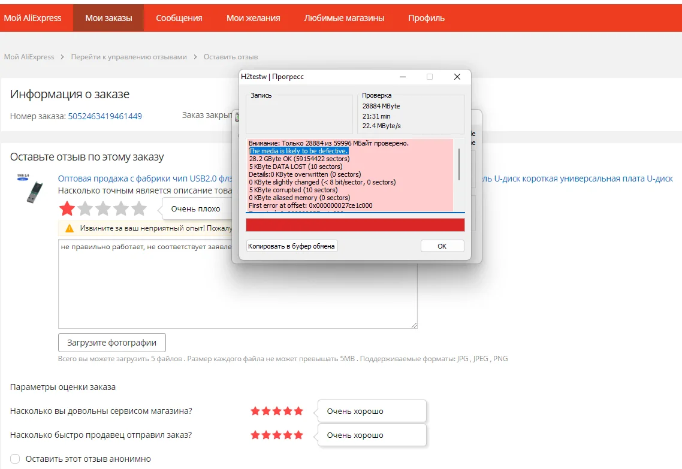Viewport: 682px width, 469px height.
Task: Rate shipping speed five stars
Action: tap(298, 435)
